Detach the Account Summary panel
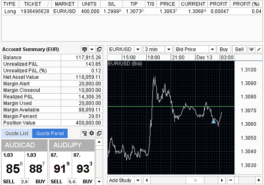The width and height of the screenshot is (264, 185). [99, 50]
